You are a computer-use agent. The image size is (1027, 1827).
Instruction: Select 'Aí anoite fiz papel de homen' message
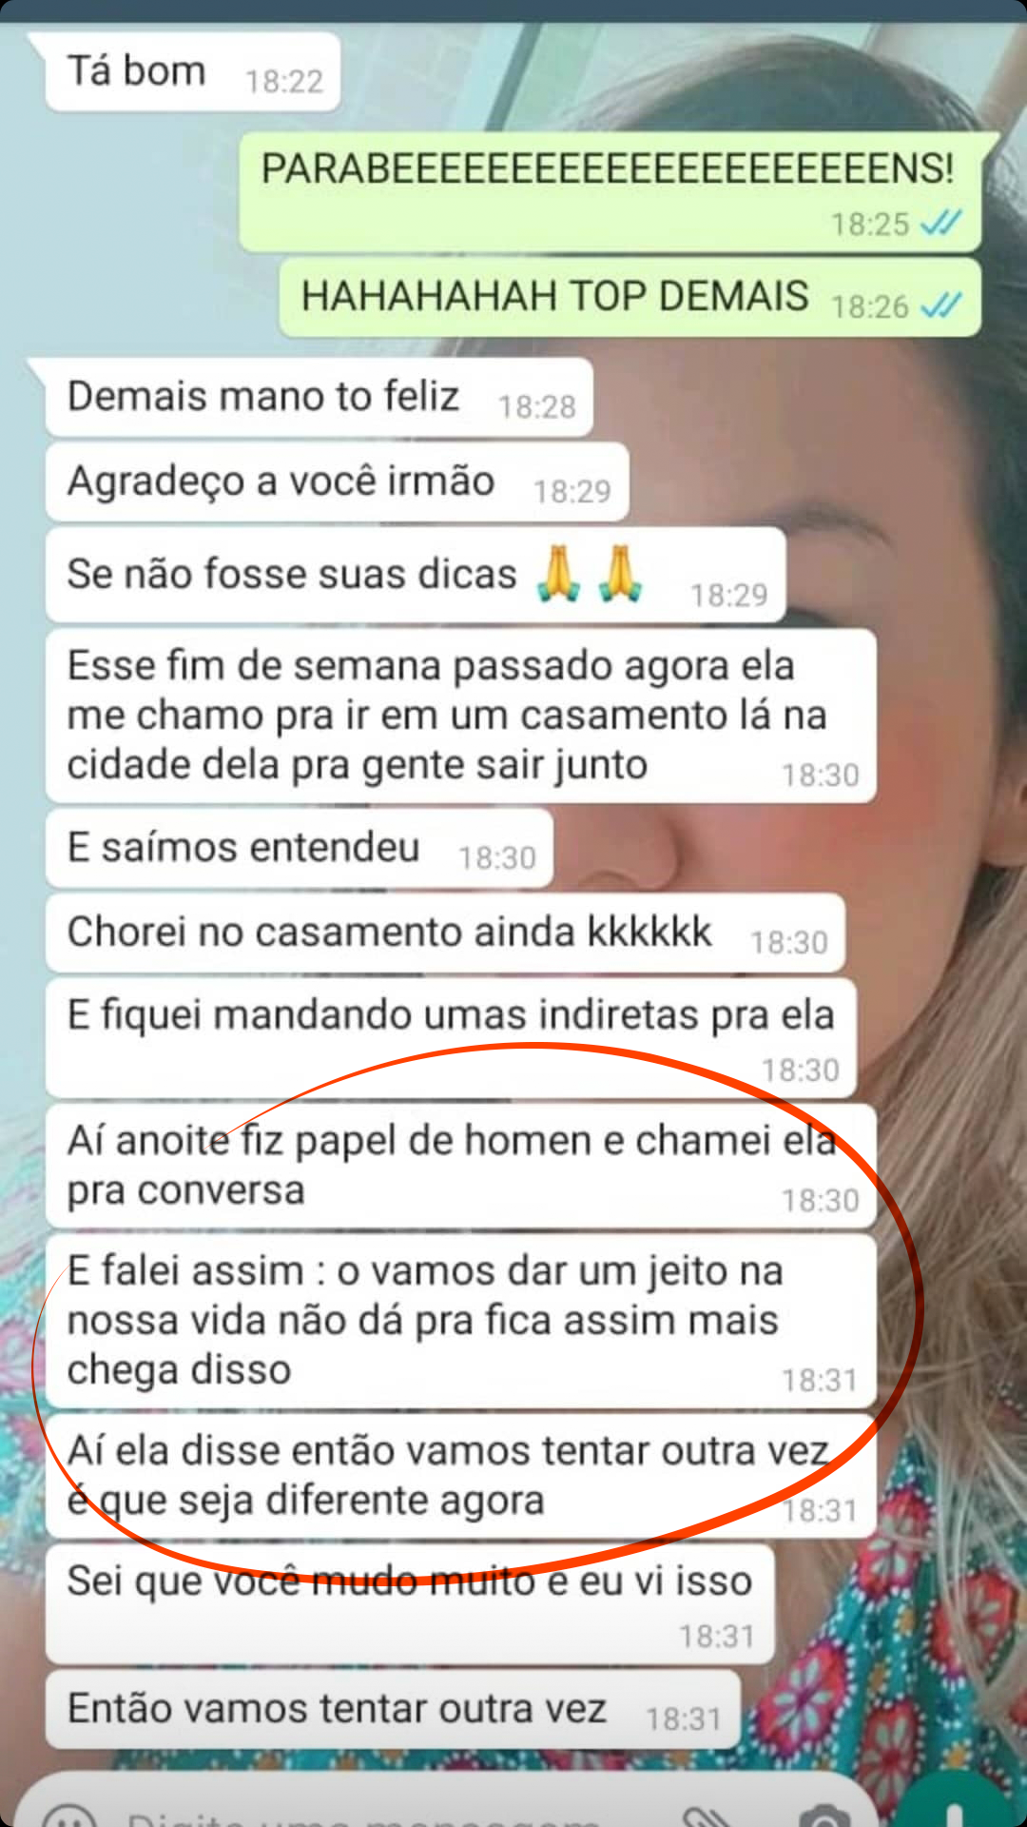click(461, 1166)
